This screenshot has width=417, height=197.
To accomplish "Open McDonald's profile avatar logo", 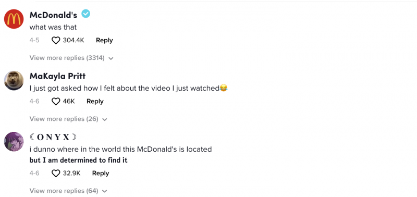I will (x=14, y=19).
